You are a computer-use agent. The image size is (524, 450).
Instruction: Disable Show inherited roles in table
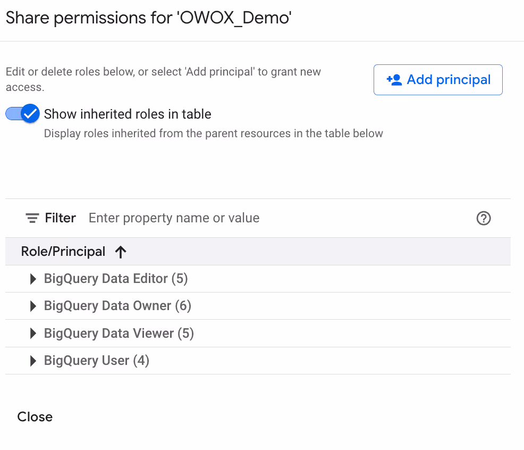point(22,113)
